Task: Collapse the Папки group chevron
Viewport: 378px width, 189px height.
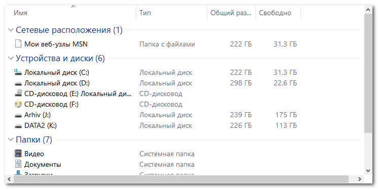Action: [x=11, y=139]
